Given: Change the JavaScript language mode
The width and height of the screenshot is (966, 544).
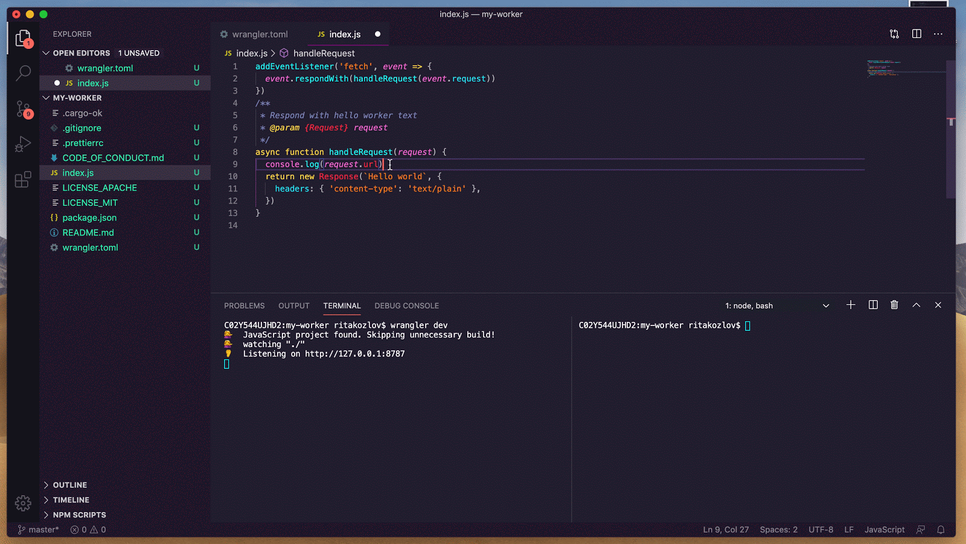Looking at the screenshot, I should [884, 530].
